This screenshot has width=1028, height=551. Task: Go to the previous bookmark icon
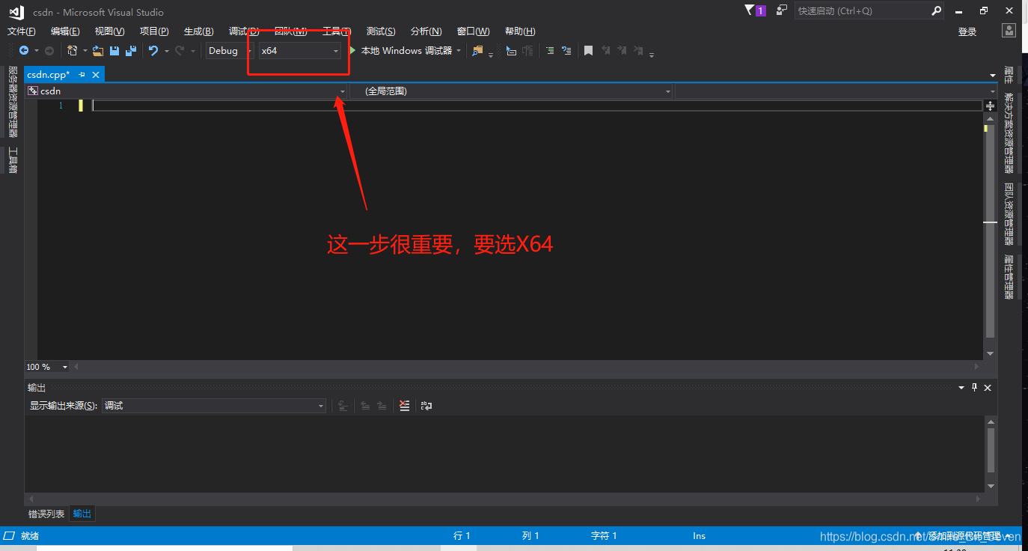[x=606, y=51]
